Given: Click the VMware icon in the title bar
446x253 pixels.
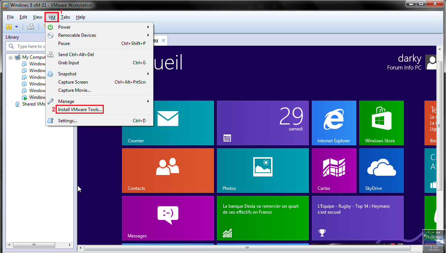Looking at the screenshot, I should 6,5.
